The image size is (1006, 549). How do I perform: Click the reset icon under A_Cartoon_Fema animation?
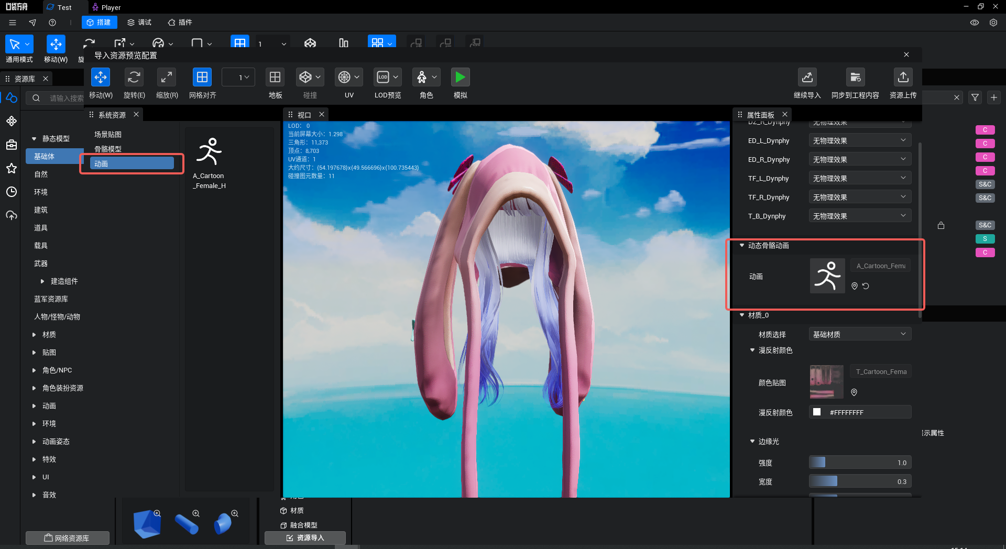point(866,286)
